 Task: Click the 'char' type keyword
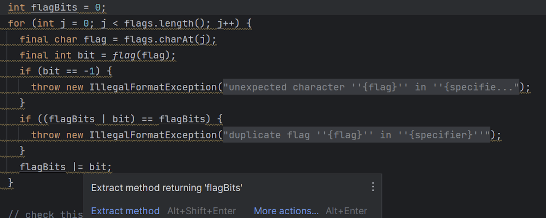point(66,39)
